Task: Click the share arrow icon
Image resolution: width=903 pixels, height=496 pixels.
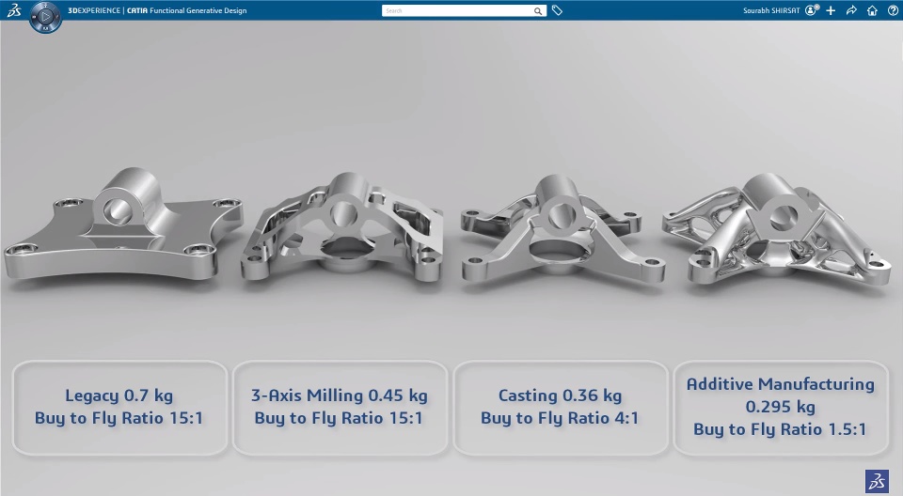Action: (851, 10)
